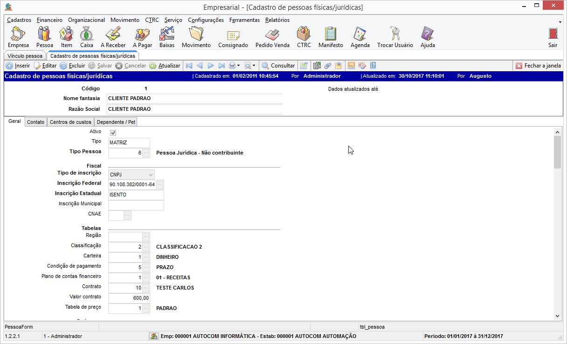Switch to the Contato tab
This screenshot has width=567, height=344.
coord(36,122)
